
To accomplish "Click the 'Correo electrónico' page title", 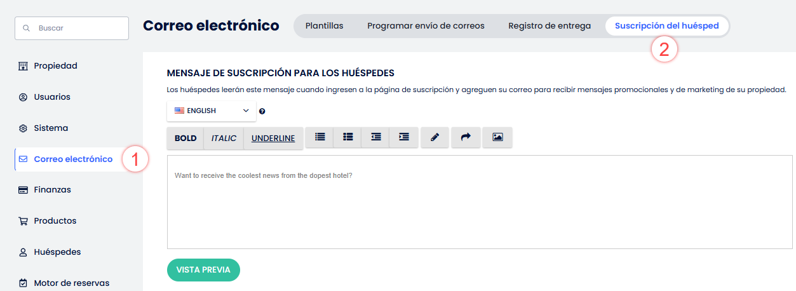I will pyautogui.click(x=211, y=26).
